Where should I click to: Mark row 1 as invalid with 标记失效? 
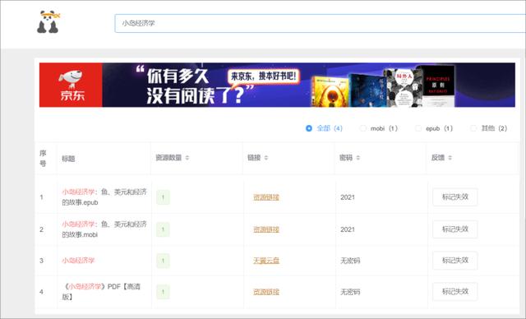coord(454,197)
